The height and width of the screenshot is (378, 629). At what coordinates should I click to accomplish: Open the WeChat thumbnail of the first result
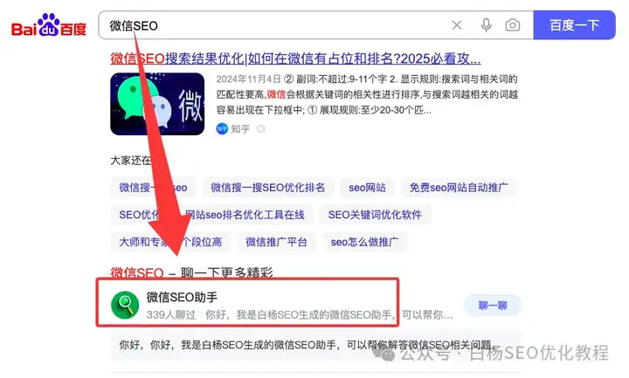point(157,104)
